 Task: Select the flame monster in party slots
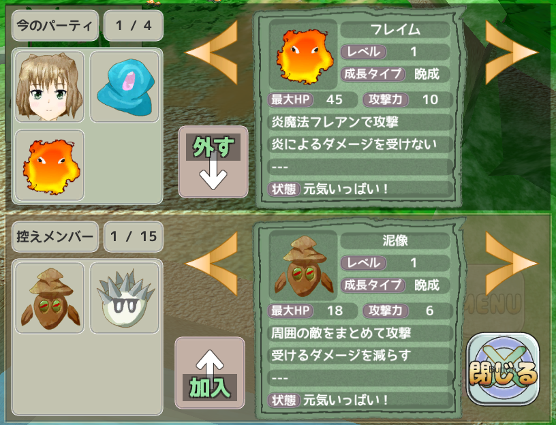[x=50, y=166]
